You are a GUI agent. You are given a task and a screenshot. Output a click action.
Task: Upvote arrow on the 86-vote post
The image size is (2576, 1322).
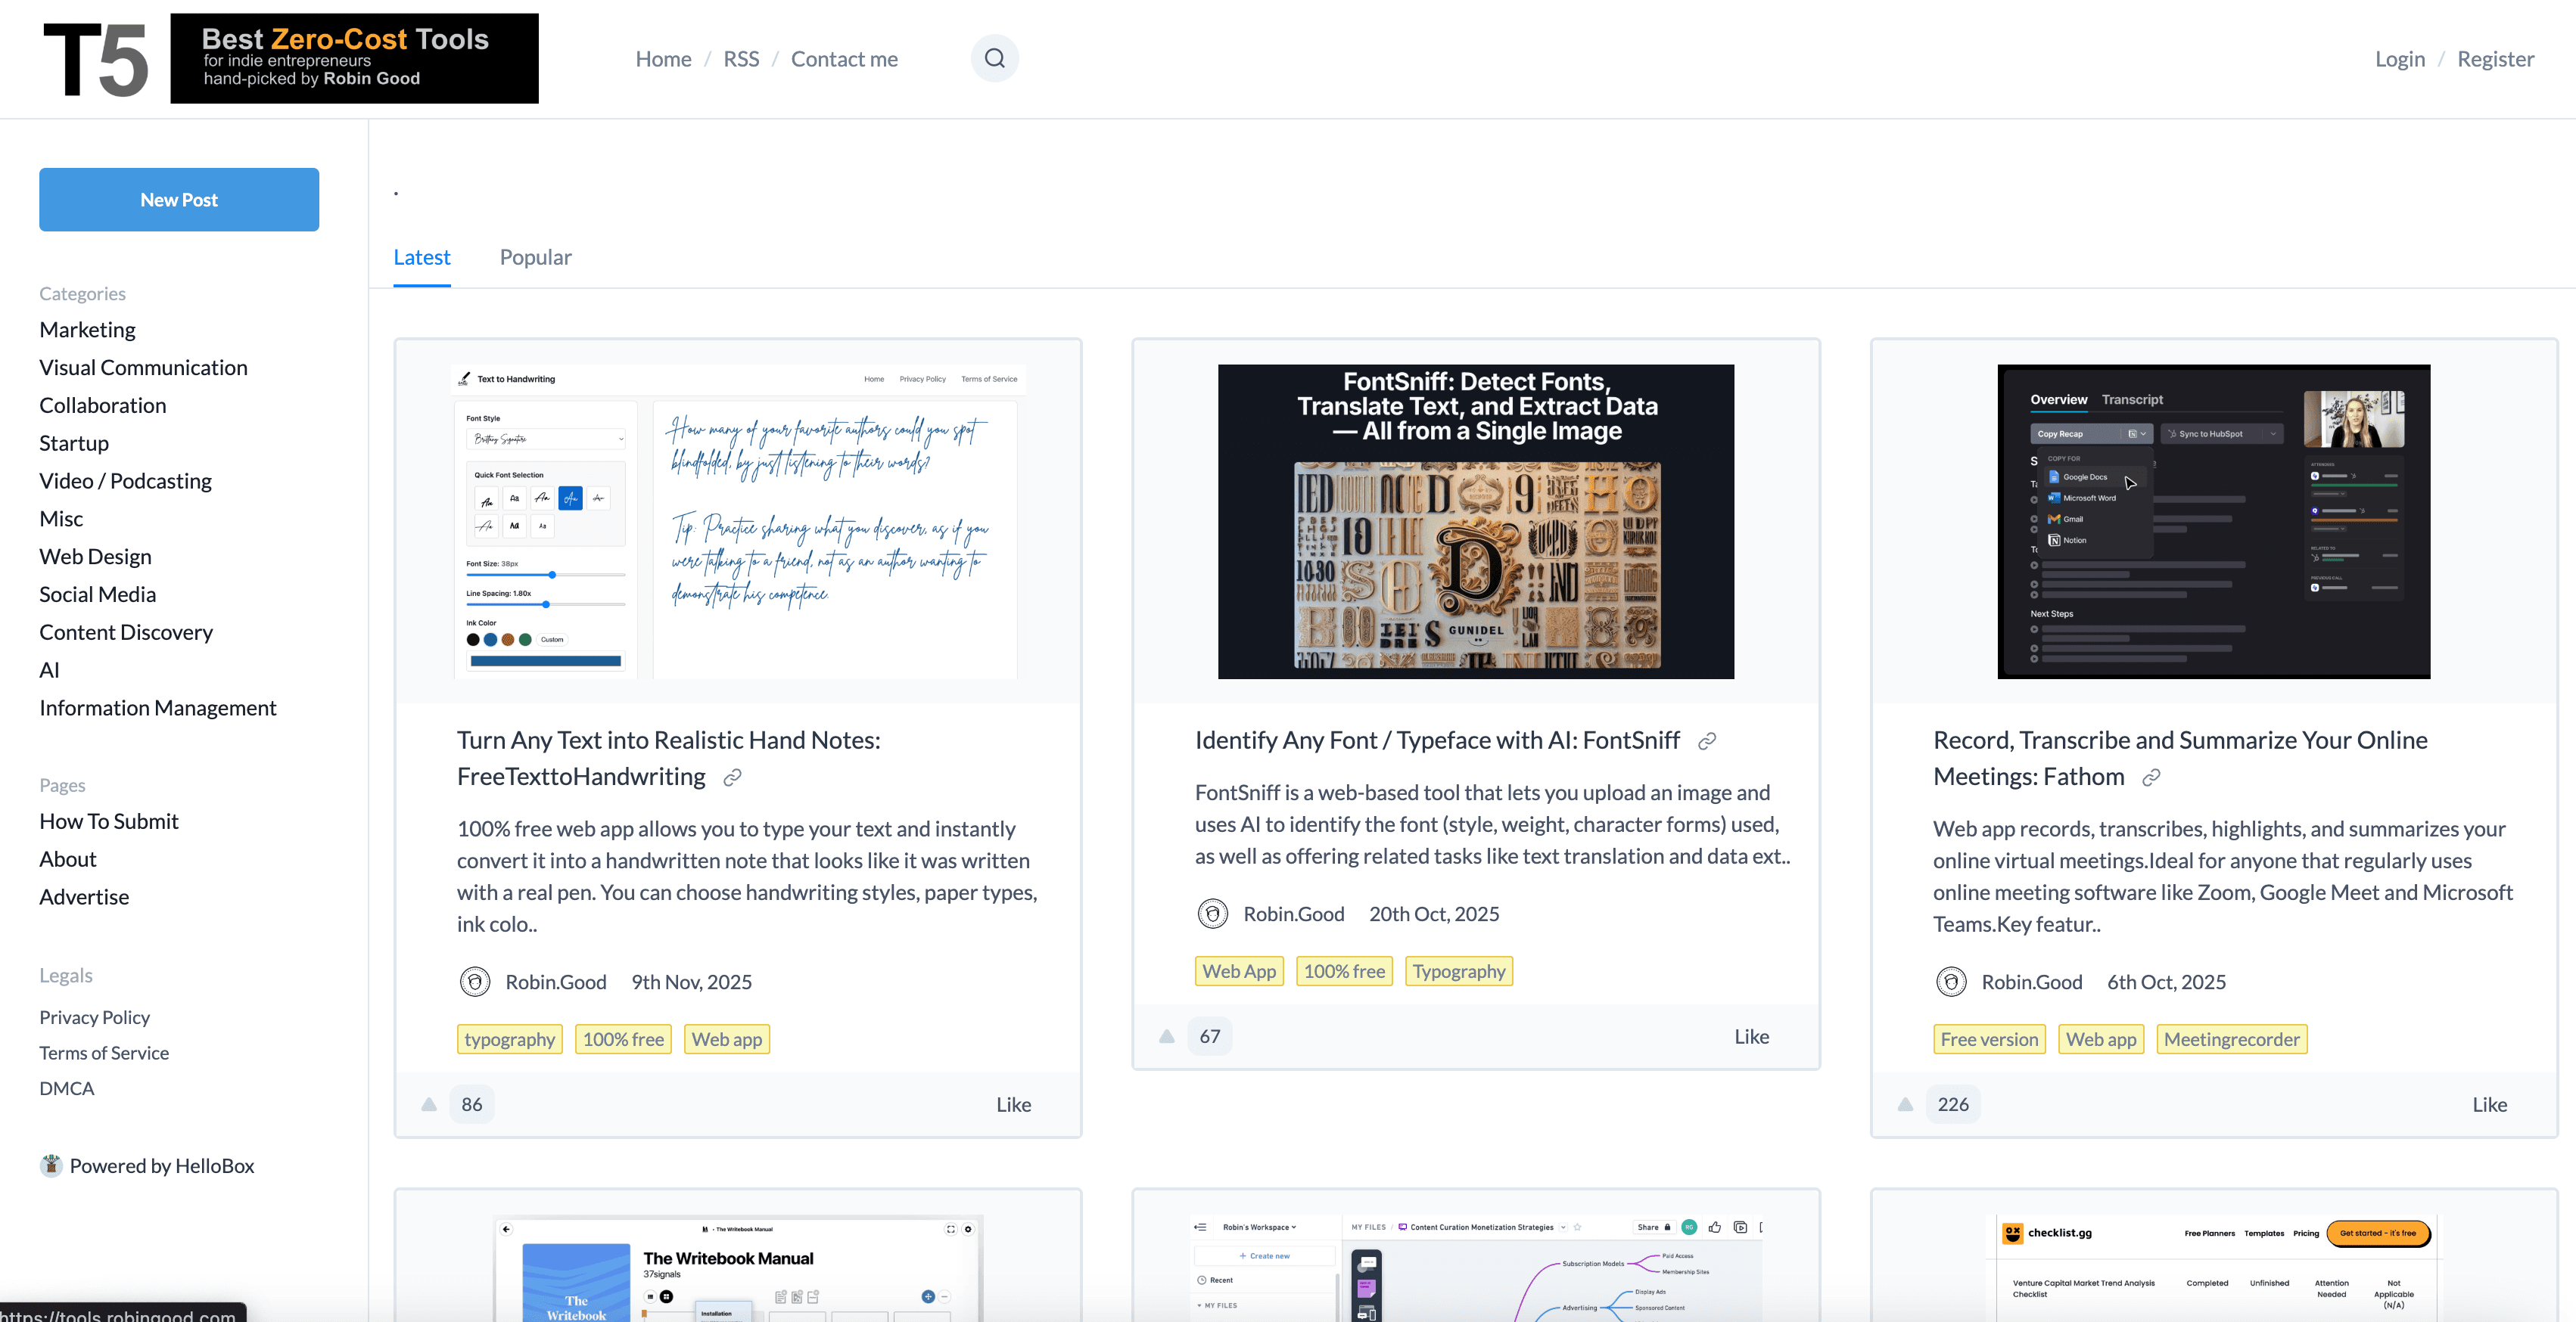429,1104
